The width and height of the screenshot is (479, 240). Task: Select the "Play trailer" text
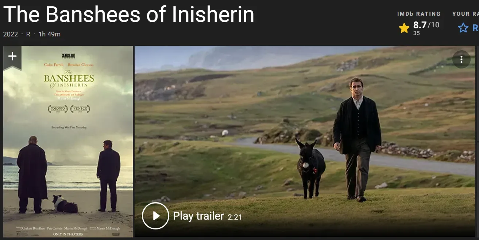point(198,216)
